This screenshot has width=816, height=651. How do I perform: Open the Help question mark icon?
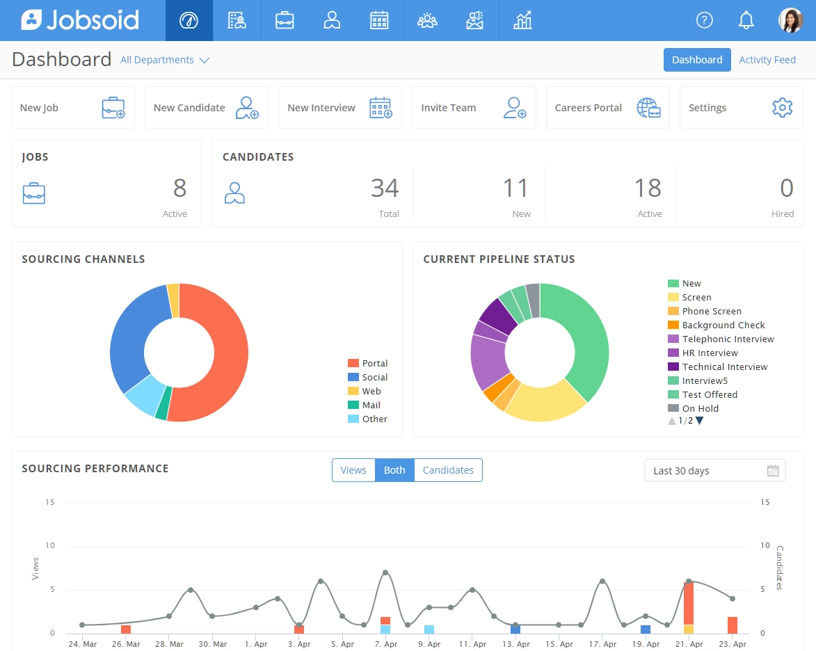pos(705,20)
